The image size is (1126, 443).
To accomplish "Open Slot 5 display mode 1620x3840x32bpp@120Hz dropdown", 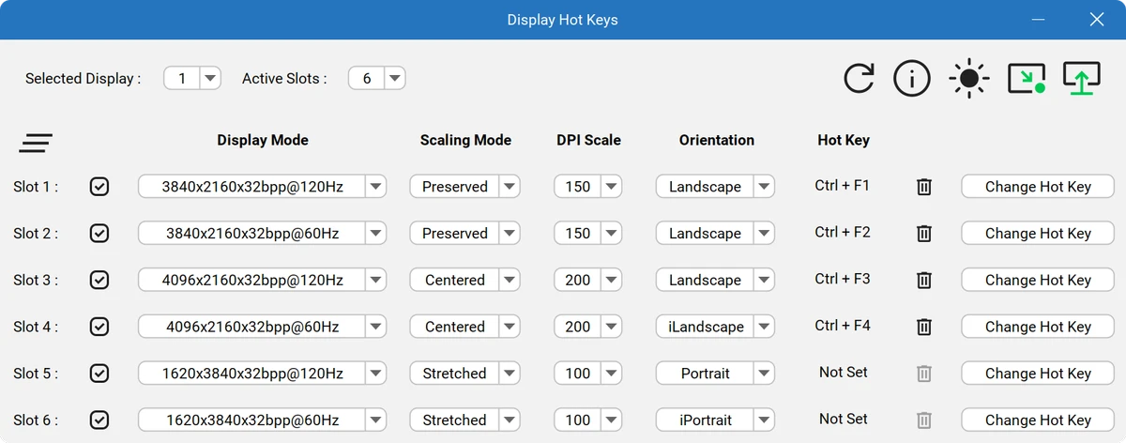I will [x=263, y=374].
